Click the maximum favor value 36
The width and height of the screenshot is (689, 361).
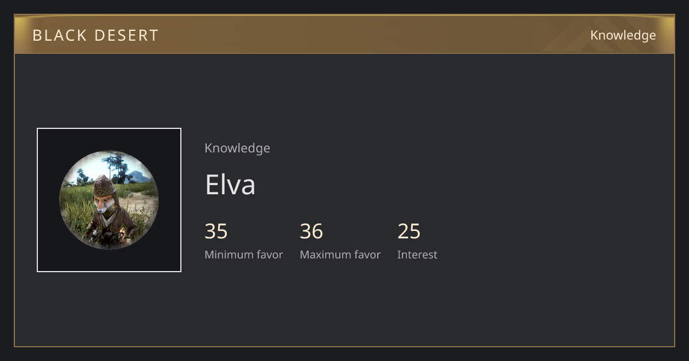point(311,231)
